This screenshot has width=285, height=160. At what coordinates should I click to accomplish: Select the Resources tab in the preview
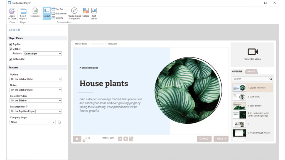click(x=112, y=44)
